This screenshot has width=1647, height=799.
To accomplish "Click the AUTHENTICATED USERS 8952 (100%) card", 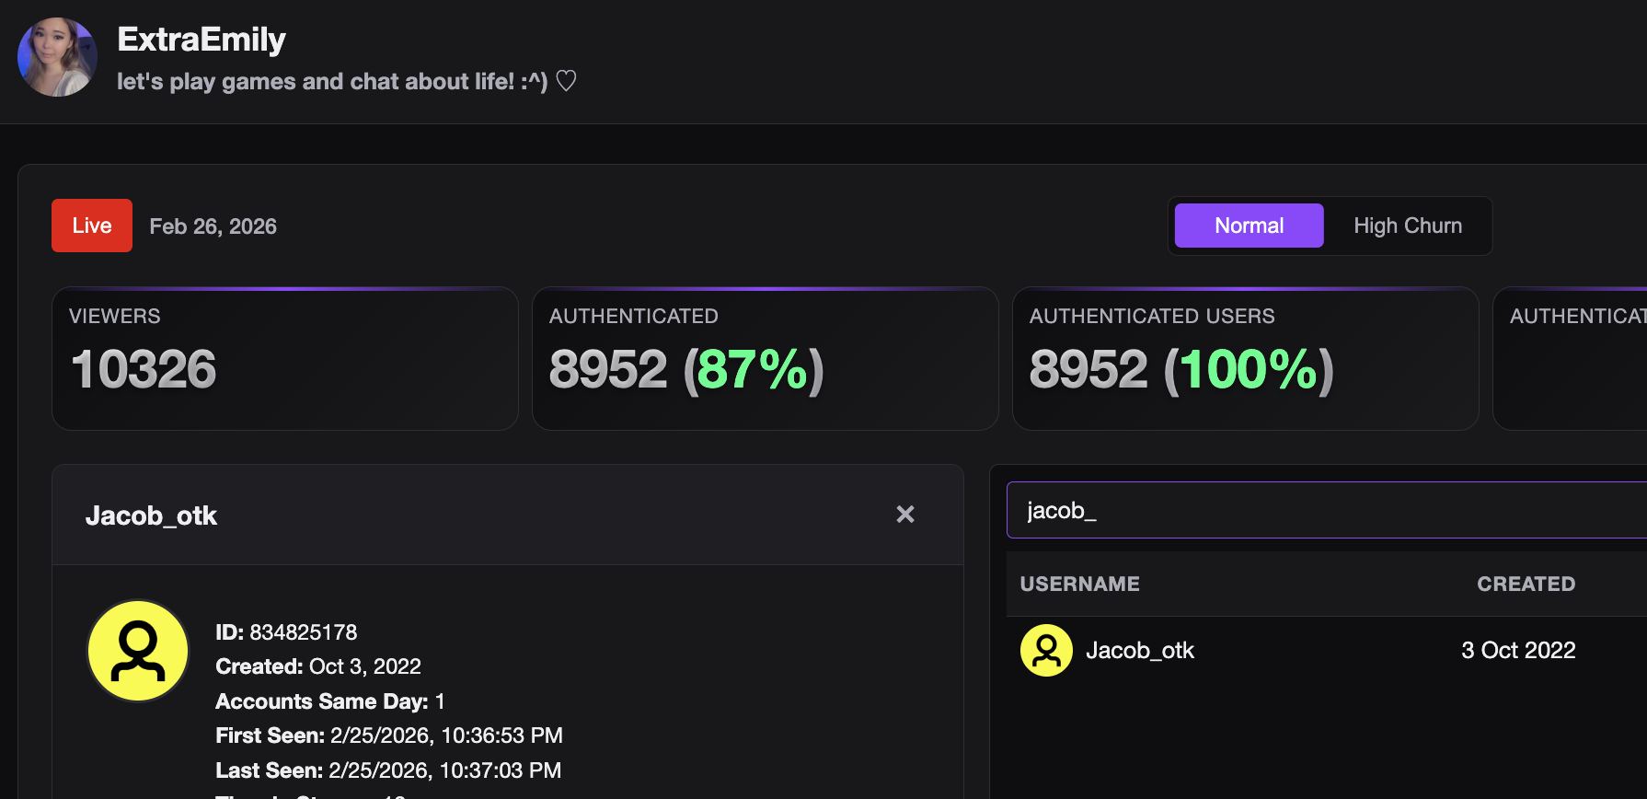I will 1246,359.
